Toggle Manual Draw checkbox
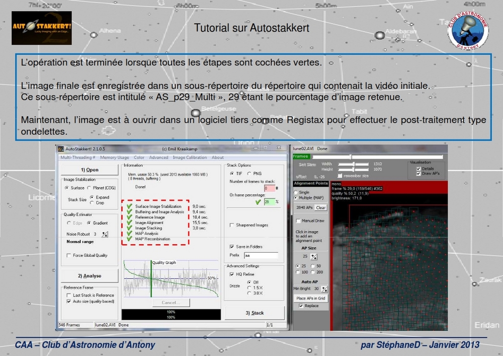This screenshot has height=356, width=503. pyautogui.click(x=298, y=221)
